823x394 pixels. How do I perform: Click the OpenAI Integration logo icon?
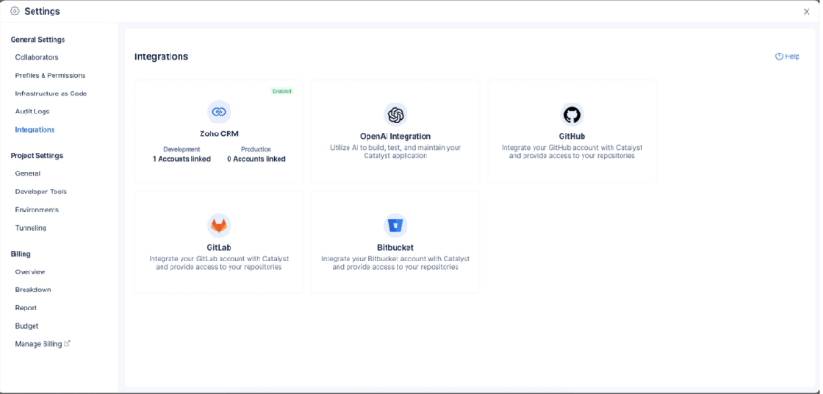point(395,114)
